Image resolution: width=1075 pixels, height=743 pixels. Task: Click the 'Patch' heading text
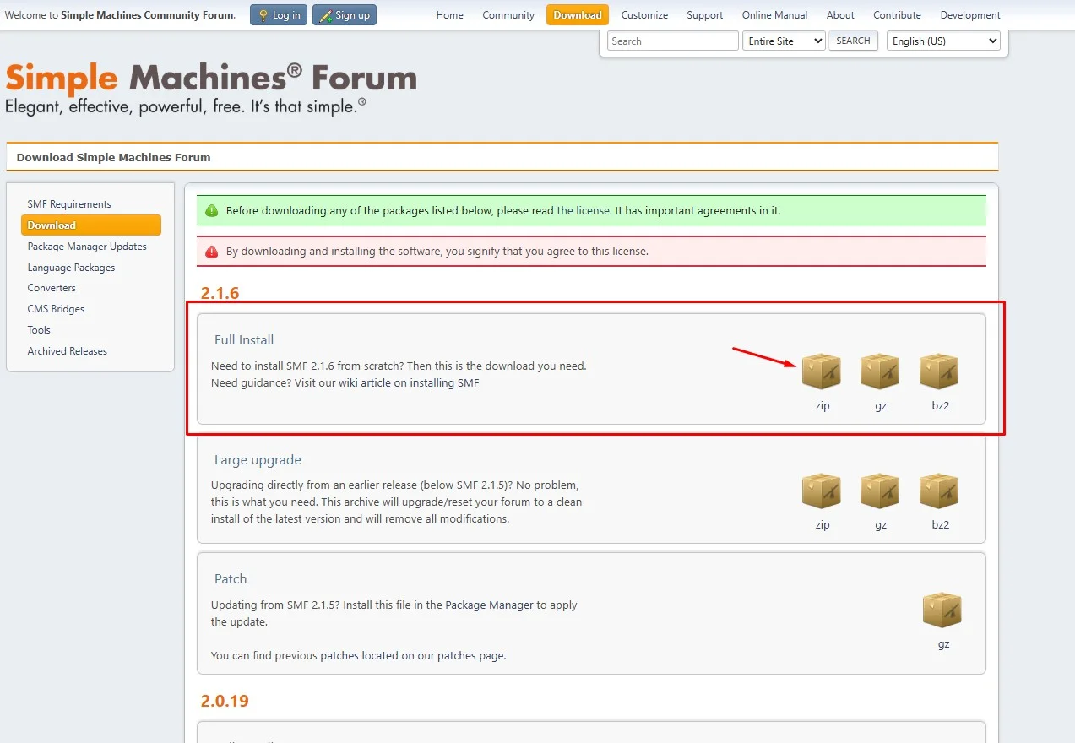[x=231, y=579]
